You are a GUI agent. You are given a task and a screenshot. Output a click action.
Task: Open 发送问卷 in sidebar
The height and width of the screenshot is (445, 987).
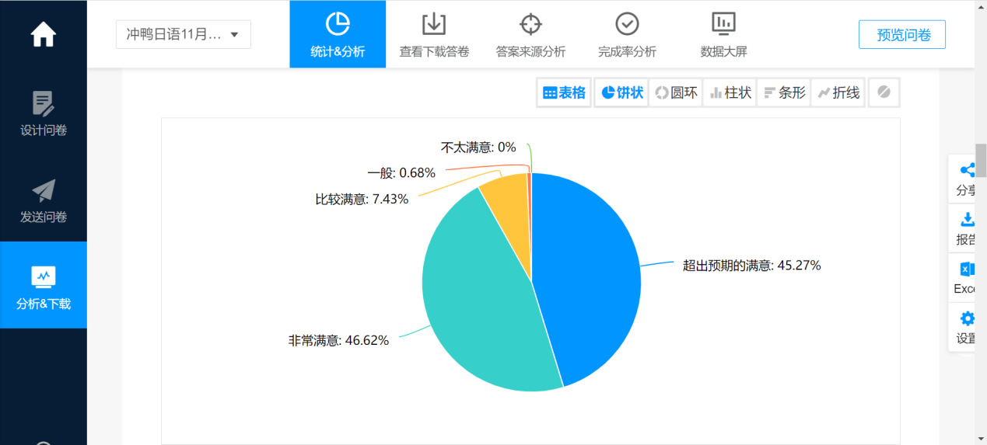coord(44,200)
